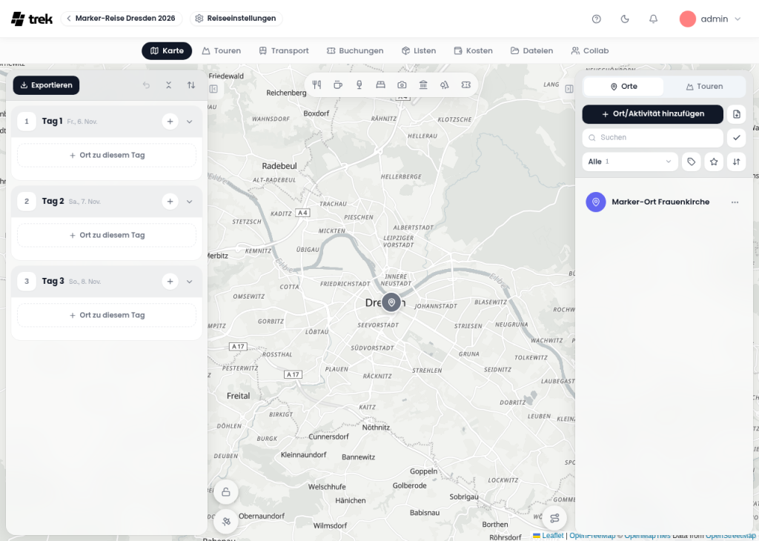
Task: Open the Kosten tab
Action: 474,51
